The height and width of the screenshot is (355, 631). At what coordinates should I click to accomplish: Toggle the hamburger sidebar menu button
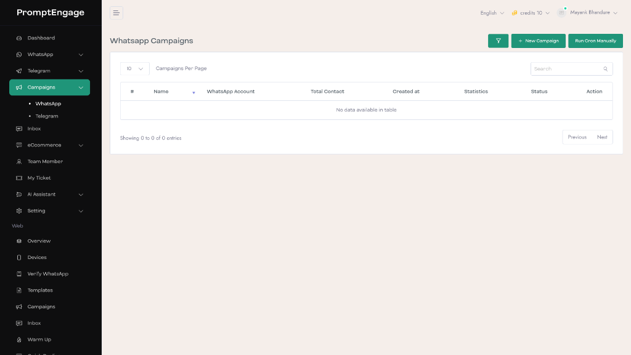pyautogui.click(x=116, y=13)
